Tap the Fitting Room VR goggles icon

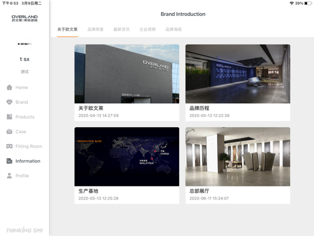[x=9, y=147]
